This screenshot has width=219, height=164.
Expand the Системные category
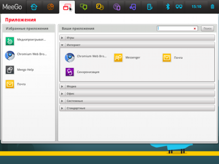[x=137, y=101]
